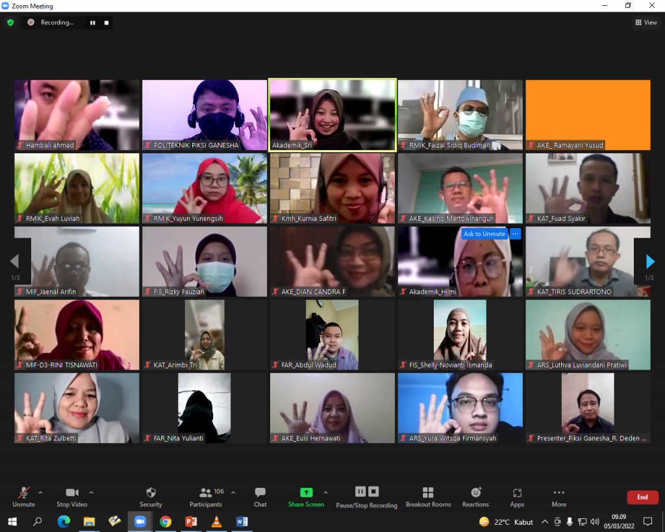Stop recording using the top-left indicator
This screenshot has width=665, height=532.
107,23
